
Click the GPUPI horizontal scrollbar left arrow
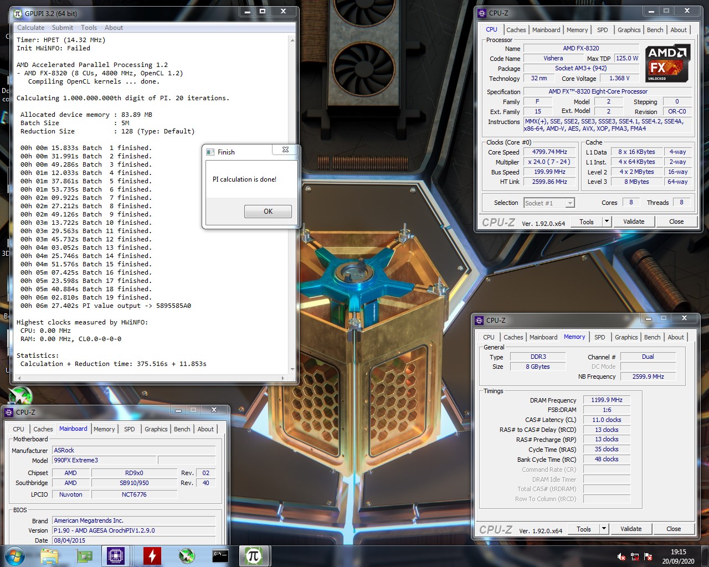pos(19,378)
